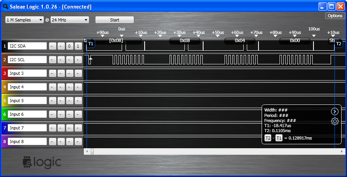Open the sample count dropdown showing 1 M Samples
347x177 pixels.
coord(24,20)
